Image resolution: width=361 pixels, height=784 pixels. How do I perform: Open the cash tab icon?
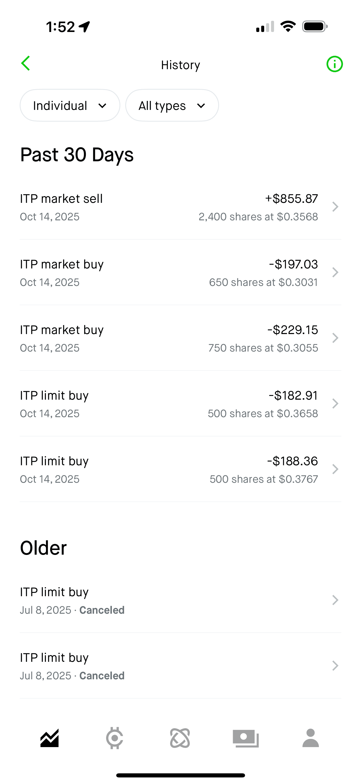pyautogui.click(x=246, y=738)
